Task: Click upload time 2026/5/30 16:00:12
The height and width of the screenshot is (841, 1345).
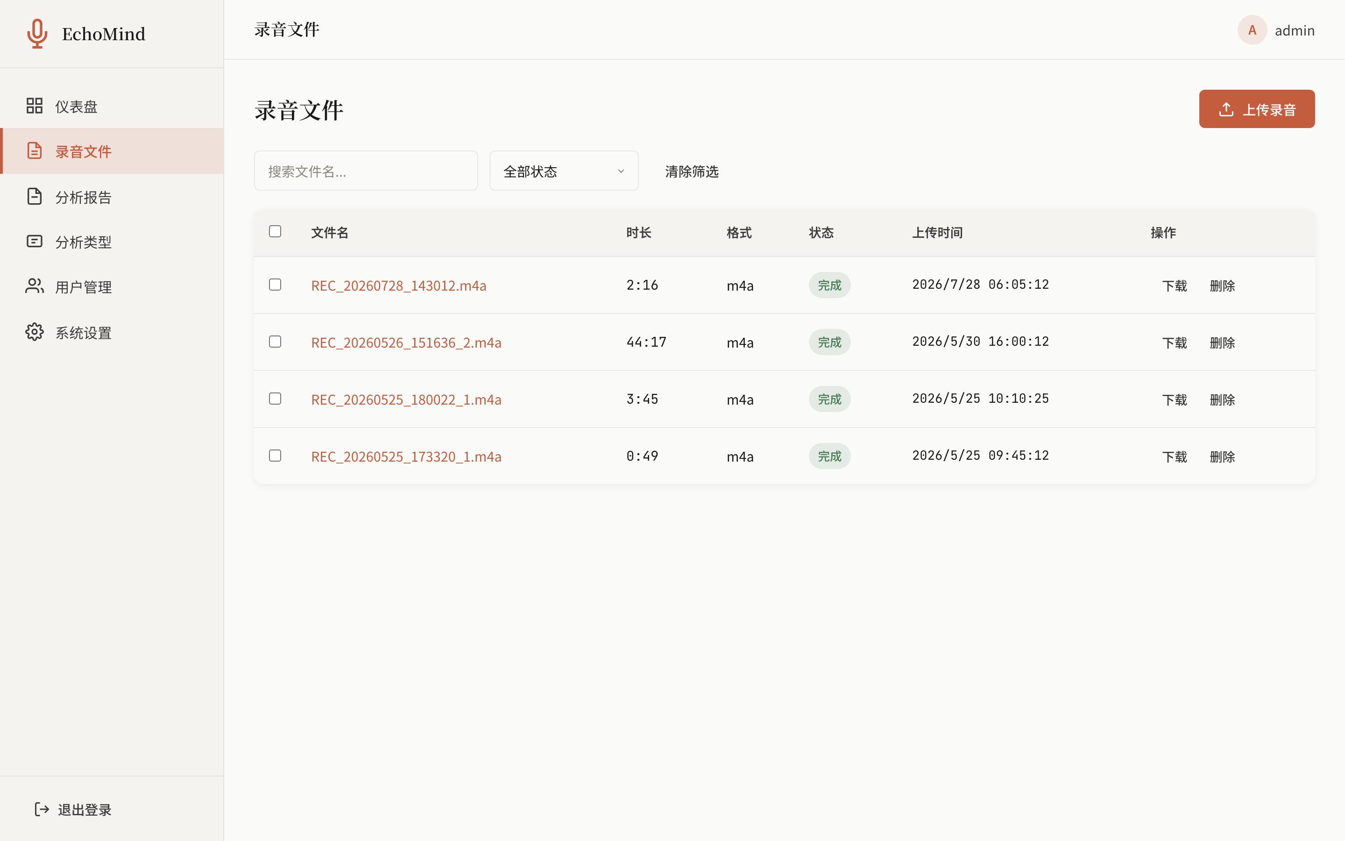Action: 980,342
